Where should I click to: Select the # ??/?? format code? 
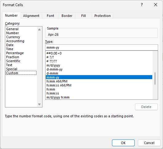pos(99,61)
